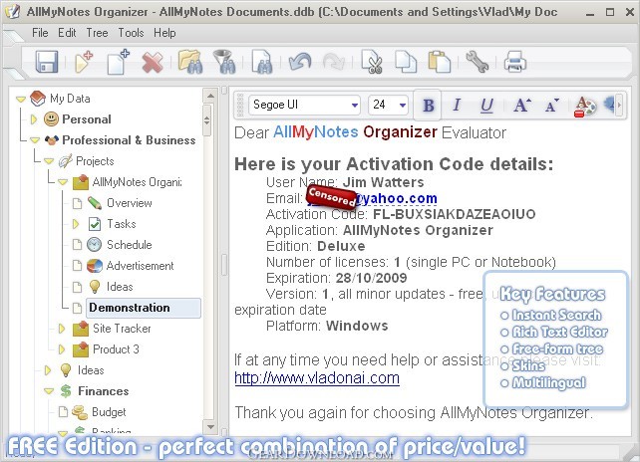Select the Advertisement note
640x462 pixels.
coord(131,266)
